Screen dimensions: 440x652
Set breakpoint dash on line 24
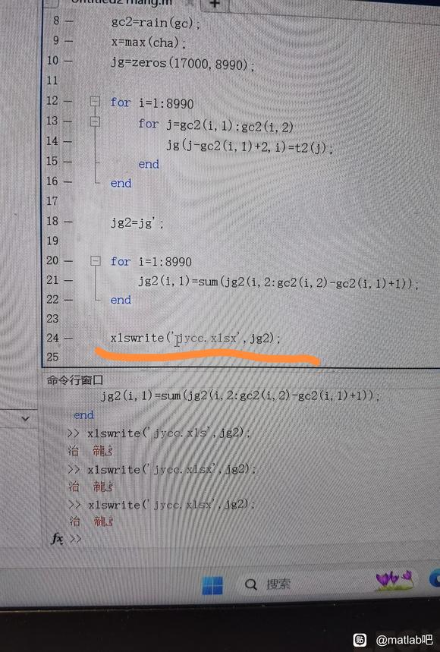(68, 339)
